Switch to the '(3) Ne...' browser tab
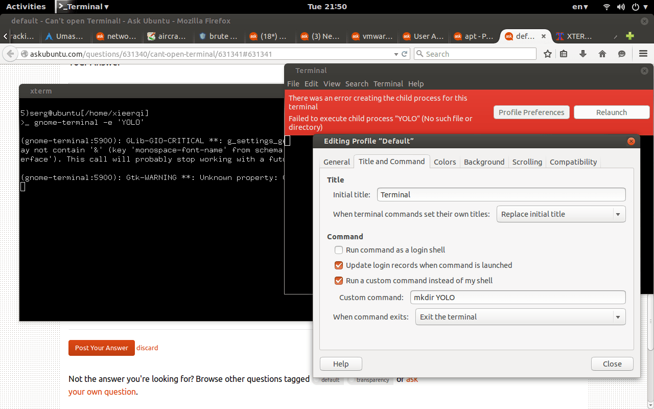Viewport: 654px width, 409px height. click(322, 36)
